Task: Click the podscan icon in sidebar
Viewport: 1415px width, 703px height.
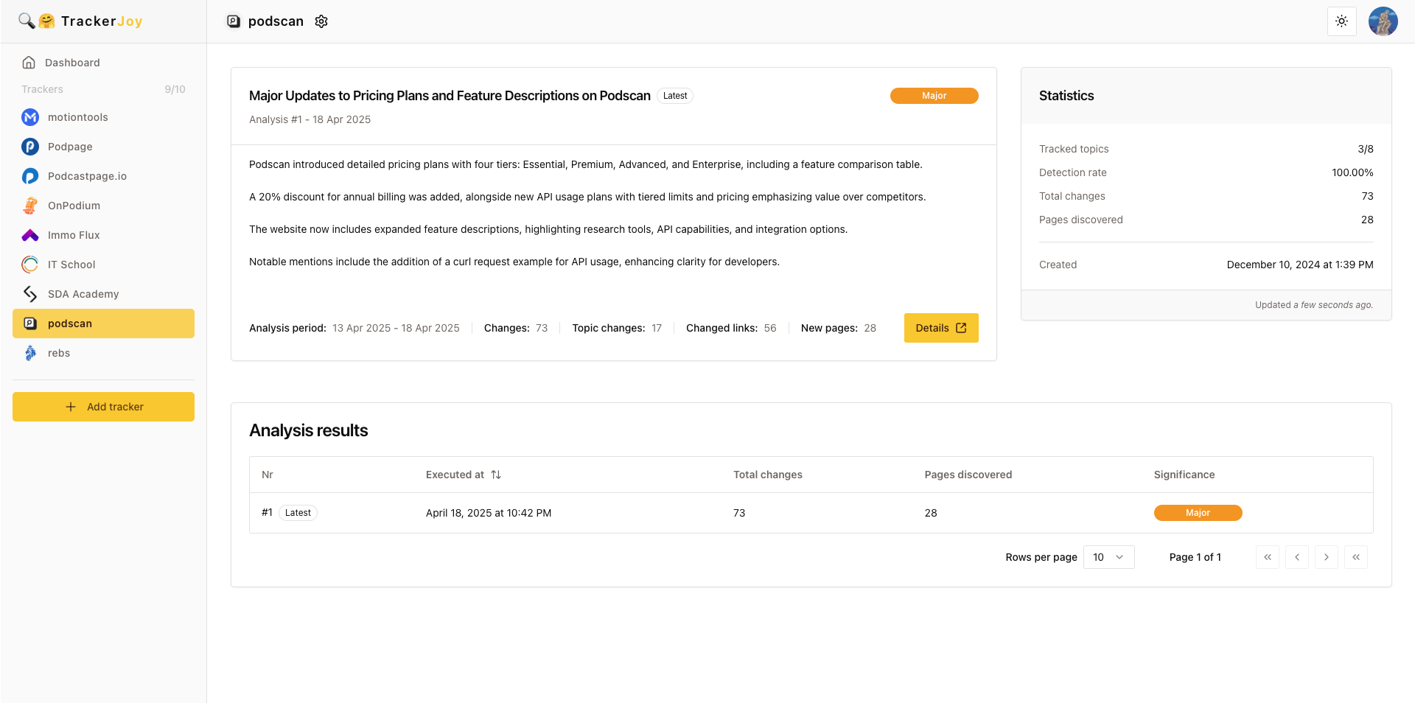Action: (30, 323)
